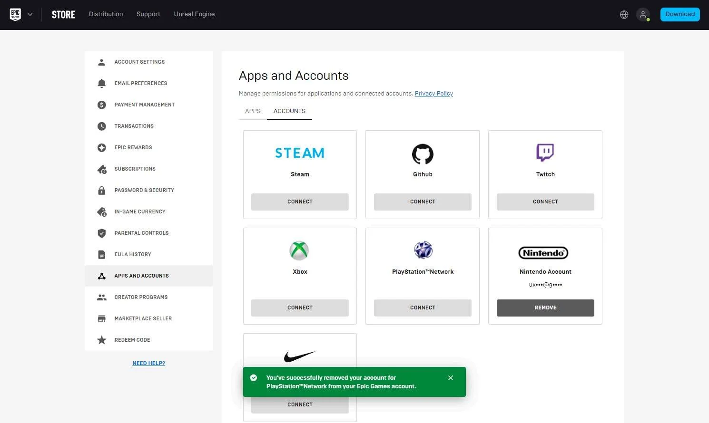
Task: View TRANSACTIONS in sidebar
Action: [149, 126]
